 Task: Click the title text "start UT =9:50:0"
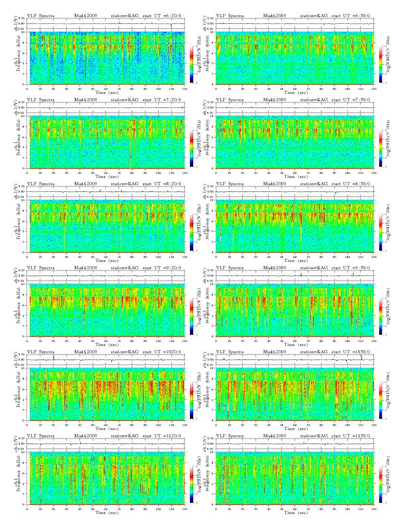click(x=351, y=268)
